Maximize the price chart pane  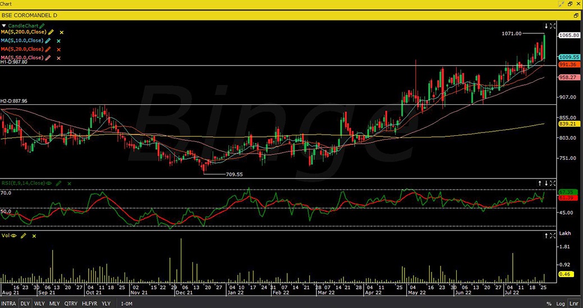(553, 26)
